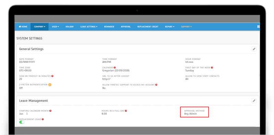Show help for First Day of the Week
Screen dimensions: 274x135
click(x=212, y=68)
